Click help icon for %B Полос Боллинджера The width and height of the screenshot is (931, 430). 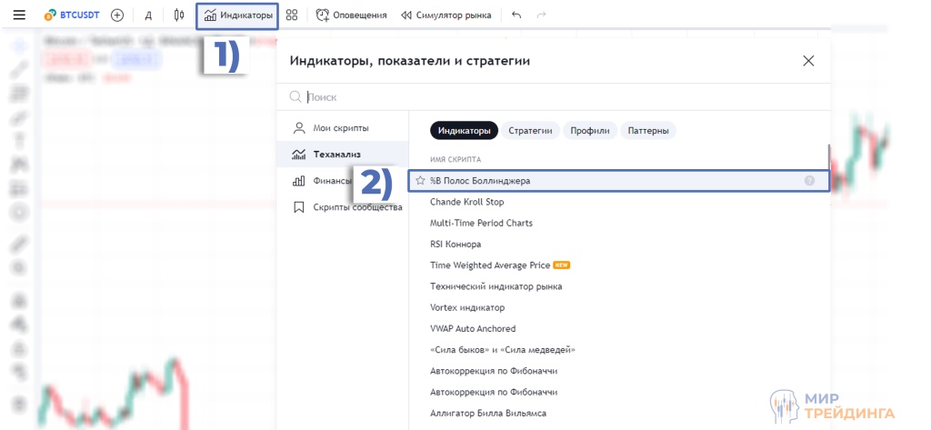pyautogui.click(x=809, y=181)
